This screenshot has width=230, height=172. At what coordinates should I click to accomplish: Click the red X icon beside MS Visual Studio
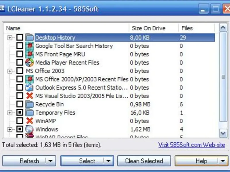30,96
